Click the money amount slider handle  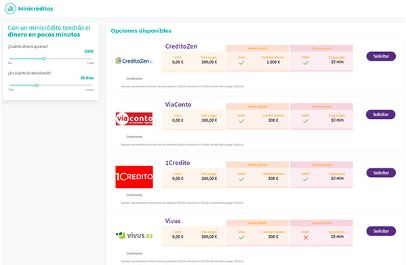pyautogui.click(x=44, y=59)
